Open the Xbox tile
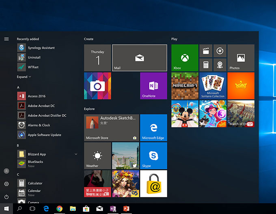 click(185, 58)
